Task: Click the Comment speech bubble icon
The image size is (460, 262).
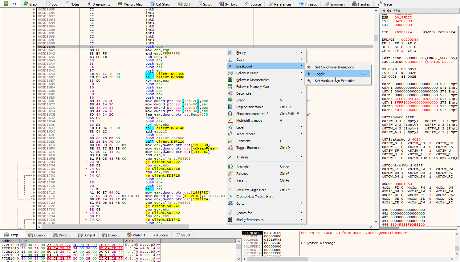Action: pyautogui.click(x=230, y=141)
